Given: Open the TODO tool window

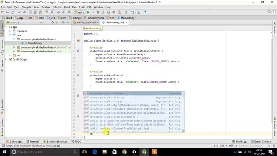Looking at the screenshot, I should tap(77, 142).
